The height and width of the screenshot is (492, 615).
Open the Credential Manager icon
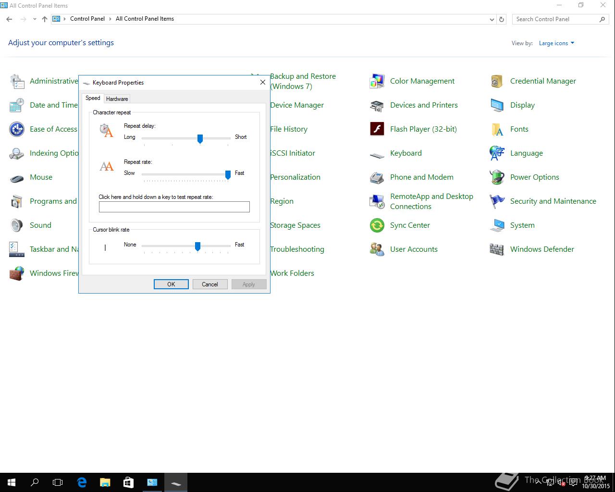pyautogui.click(x=497, y=81)
